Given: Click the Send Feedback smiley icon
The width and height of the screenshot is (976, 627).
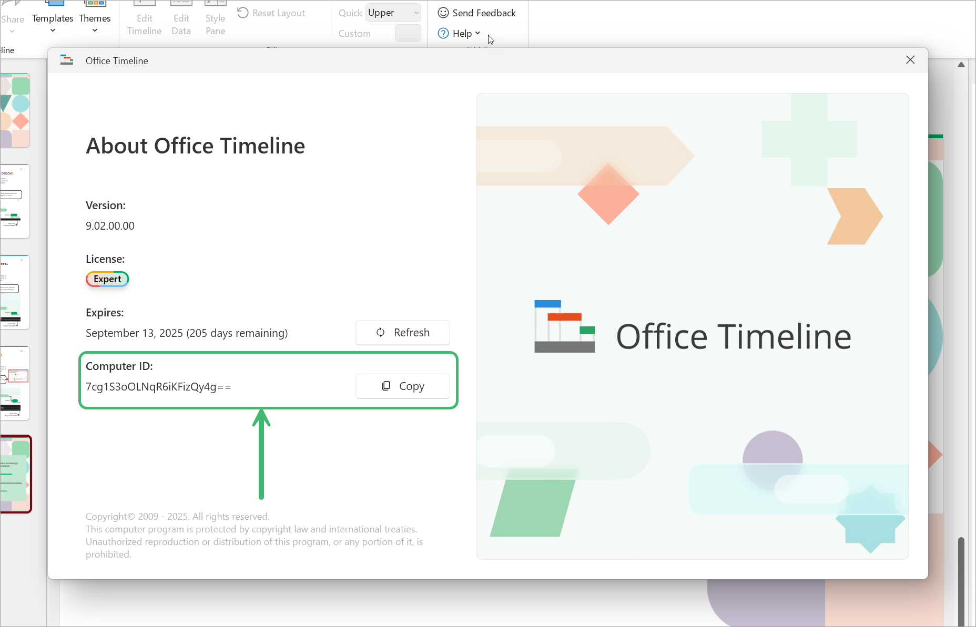Looking at the screenshot, I should [443, 13].
